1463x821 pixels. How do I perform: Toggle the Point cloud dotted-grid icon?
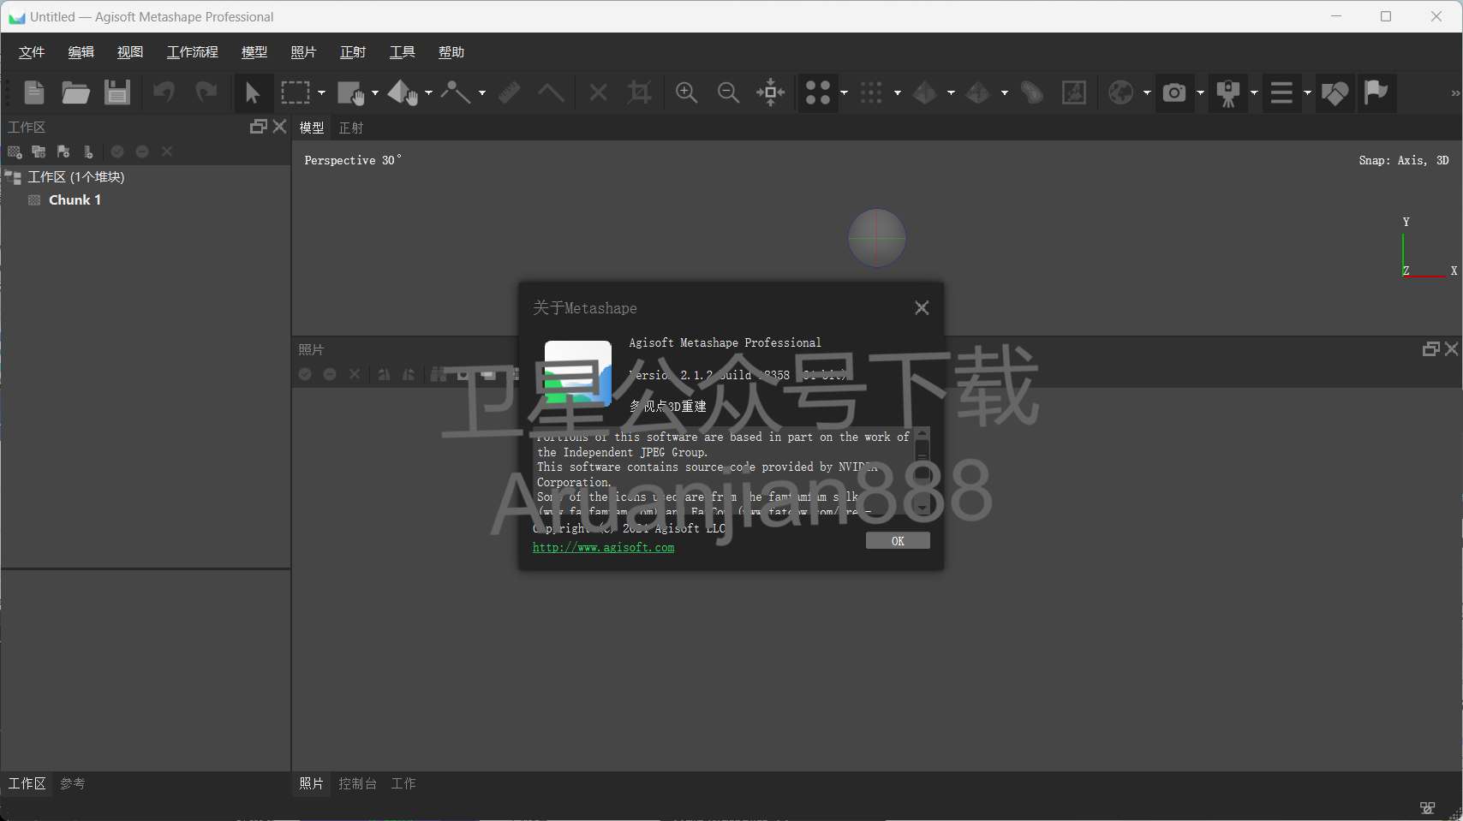pyautogui.click(x=871, y=92)
